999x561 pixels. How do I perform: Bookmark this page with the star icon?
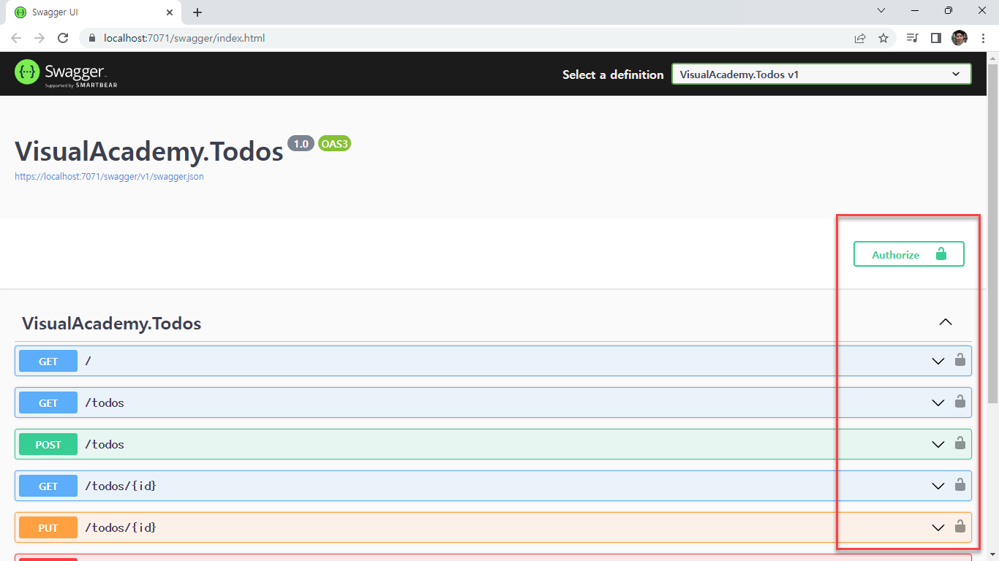click(x=883, y=38)
